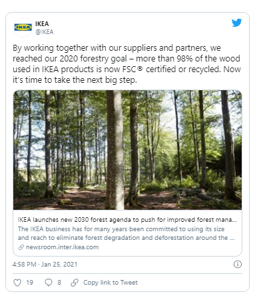Click the Twitter bird logo
Viewport: 257px width, 298px height.
[x=236, y=23]
